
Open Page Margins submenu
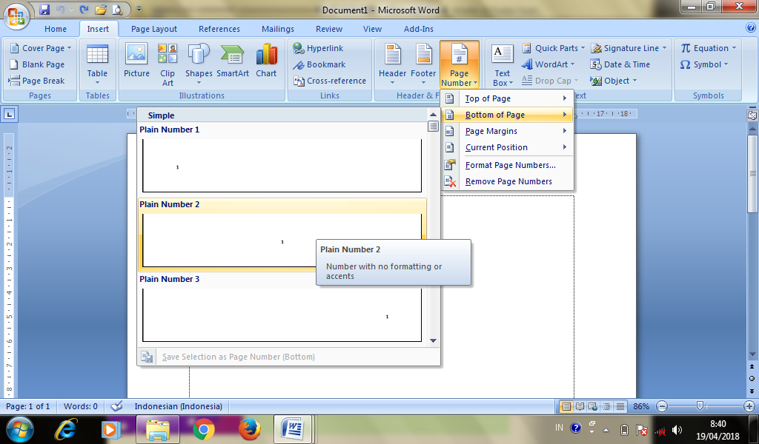(x=507, y=131)
